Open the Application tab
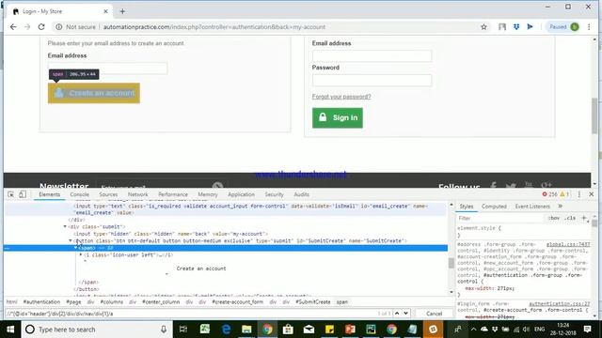Screen dimensions: 602x338 point(241,194)
